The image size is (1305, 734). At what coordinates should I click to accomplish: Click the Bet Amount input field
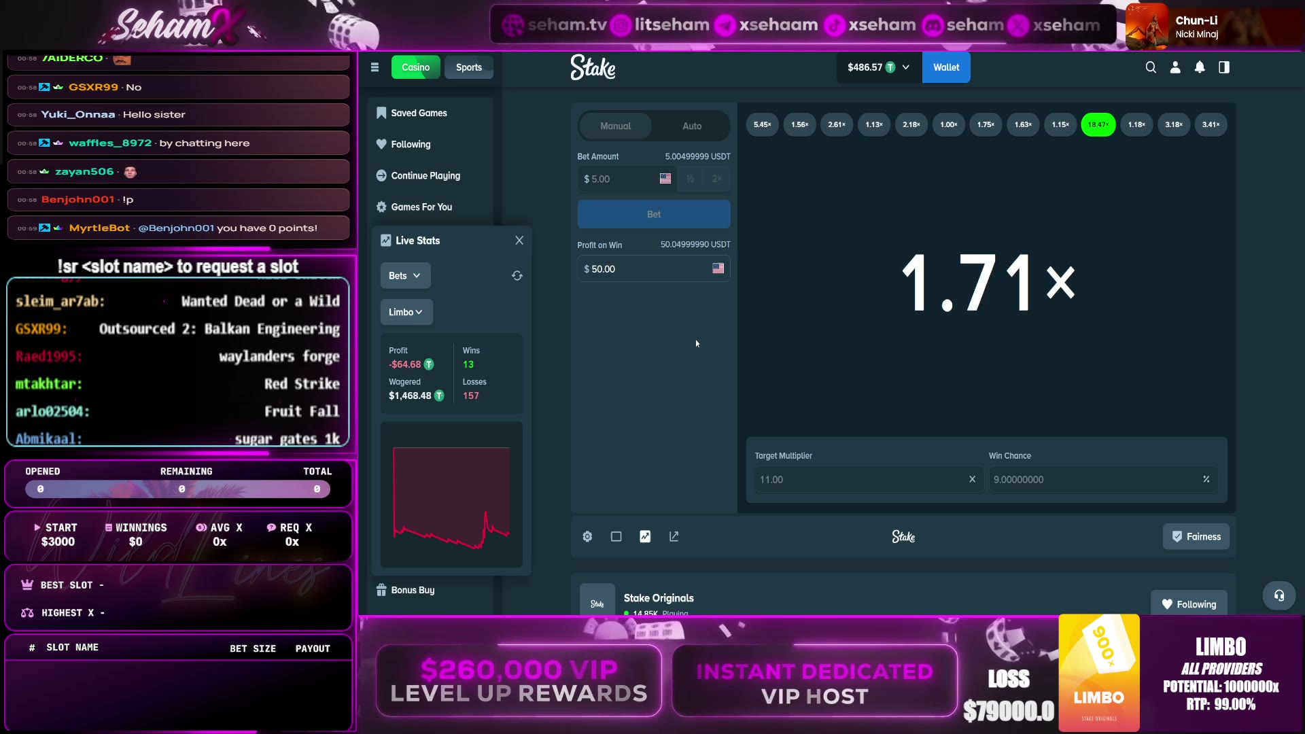(x=627, y=179)
